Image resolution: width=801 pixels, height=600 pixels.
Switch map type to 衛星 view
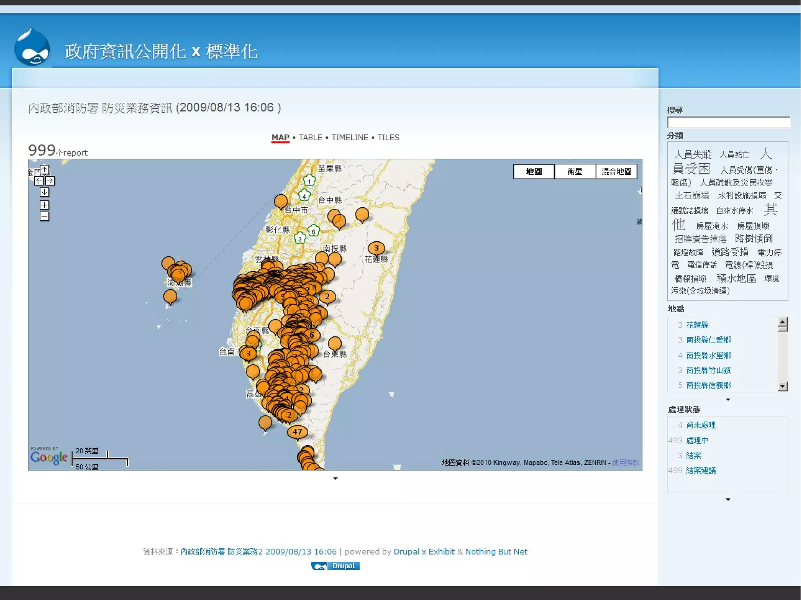(575, 171)
